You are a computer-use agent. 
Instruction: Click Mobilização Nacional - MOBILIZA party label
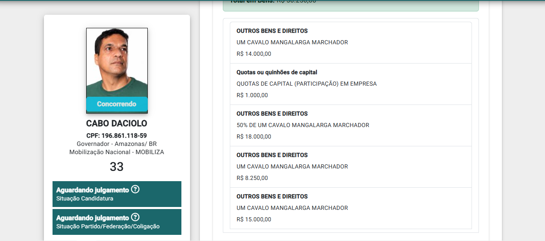point(117,152)
